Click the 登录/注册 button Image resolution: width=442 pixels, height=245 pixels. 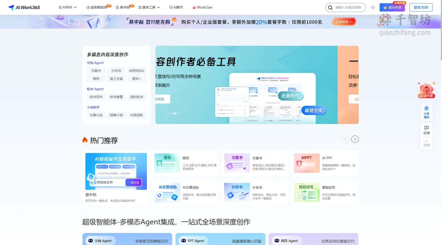pos(421,7)
